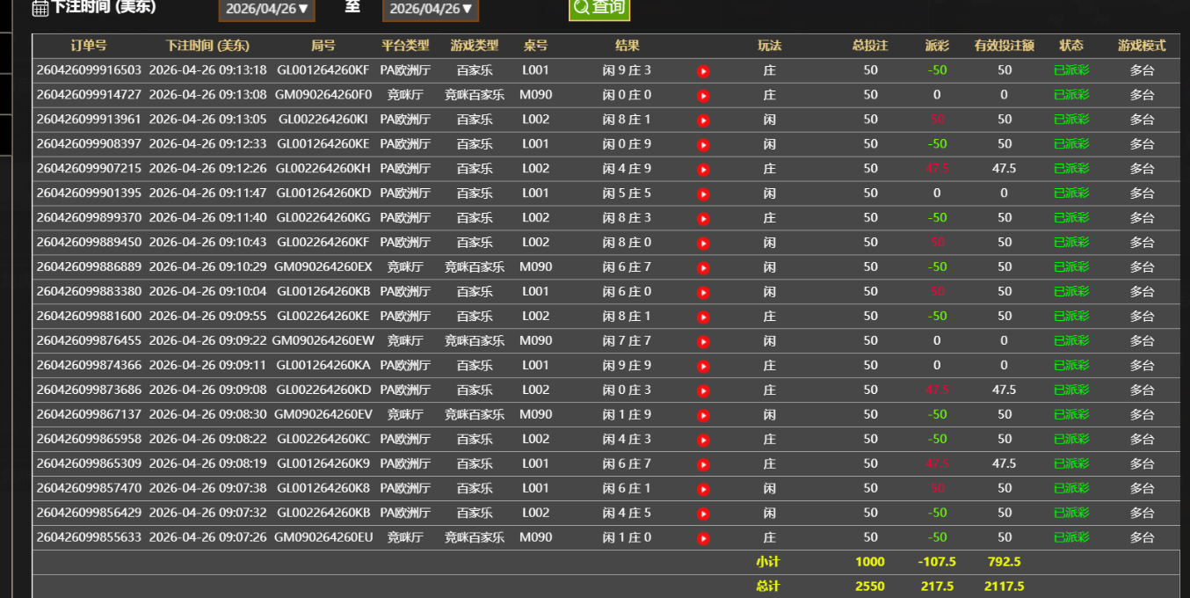Play video for order 260426099914727
The image size is (1190, 598).
click(x=703, y=96)
